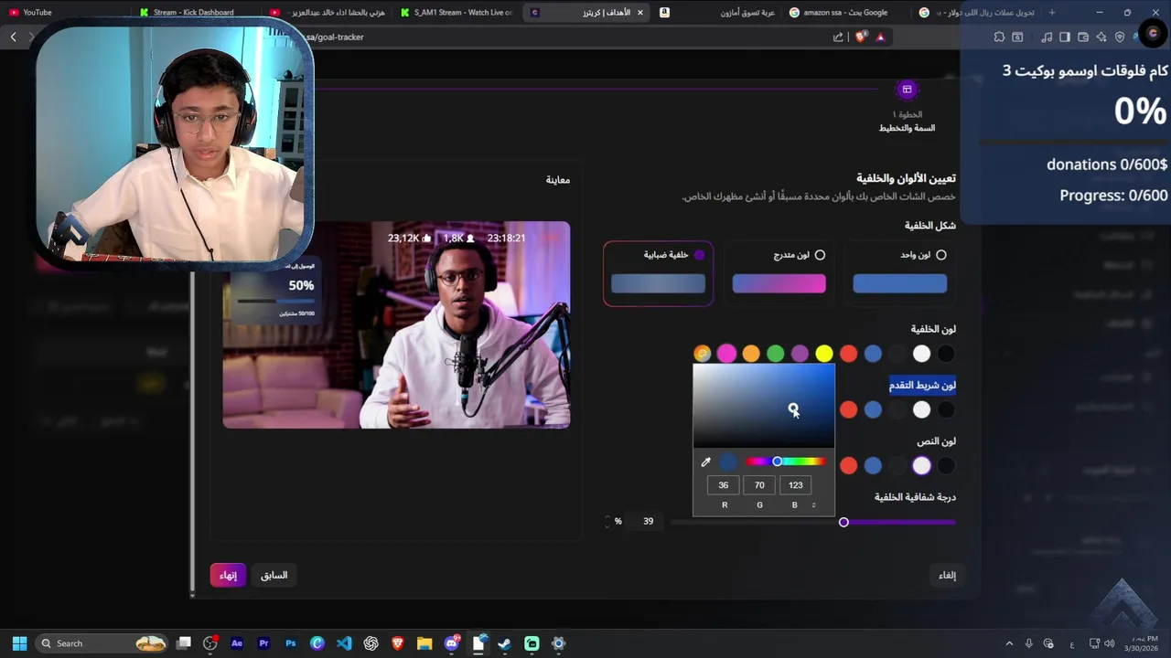
Task: Open OBS Studio from the taskbar
Action: 210,643
